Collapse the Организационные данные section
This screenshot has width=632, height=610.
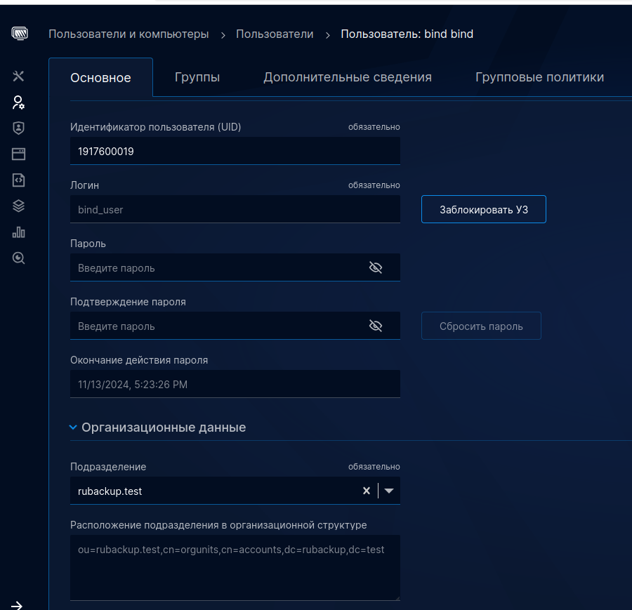[73, 427]
